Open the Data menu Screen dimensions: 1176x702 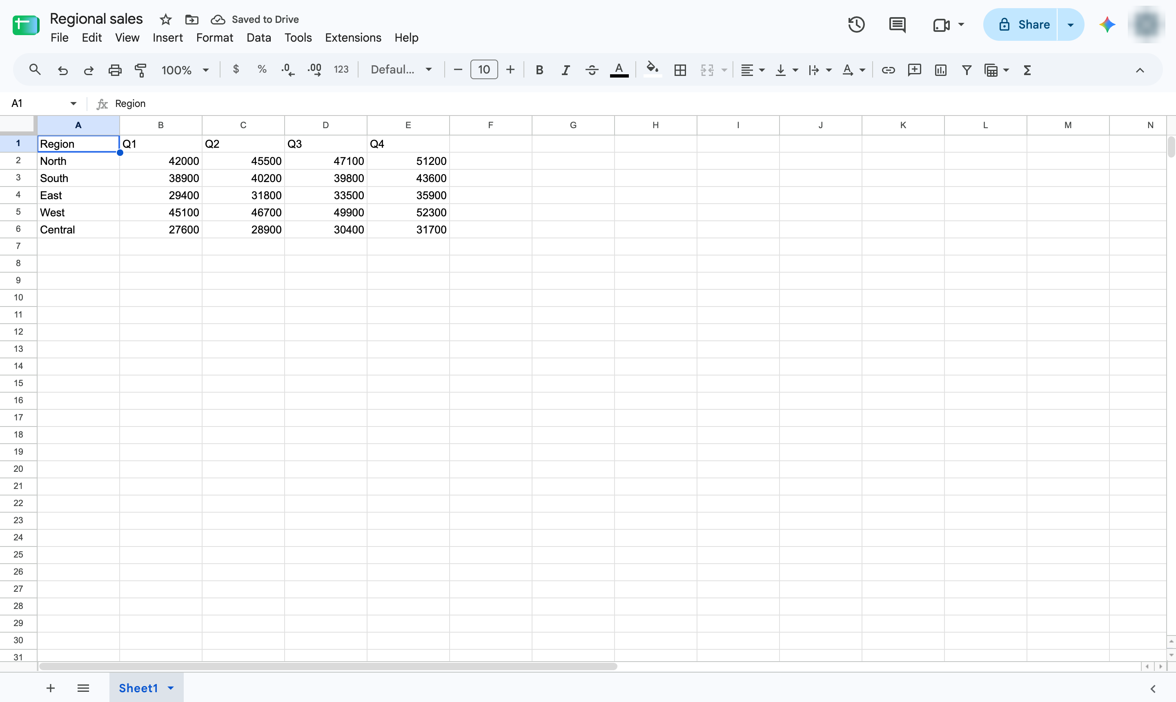click(x=258, y=38)
